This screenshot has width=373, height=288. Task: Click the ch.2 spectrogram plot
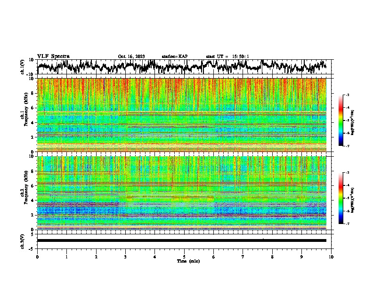click(182, 193)
